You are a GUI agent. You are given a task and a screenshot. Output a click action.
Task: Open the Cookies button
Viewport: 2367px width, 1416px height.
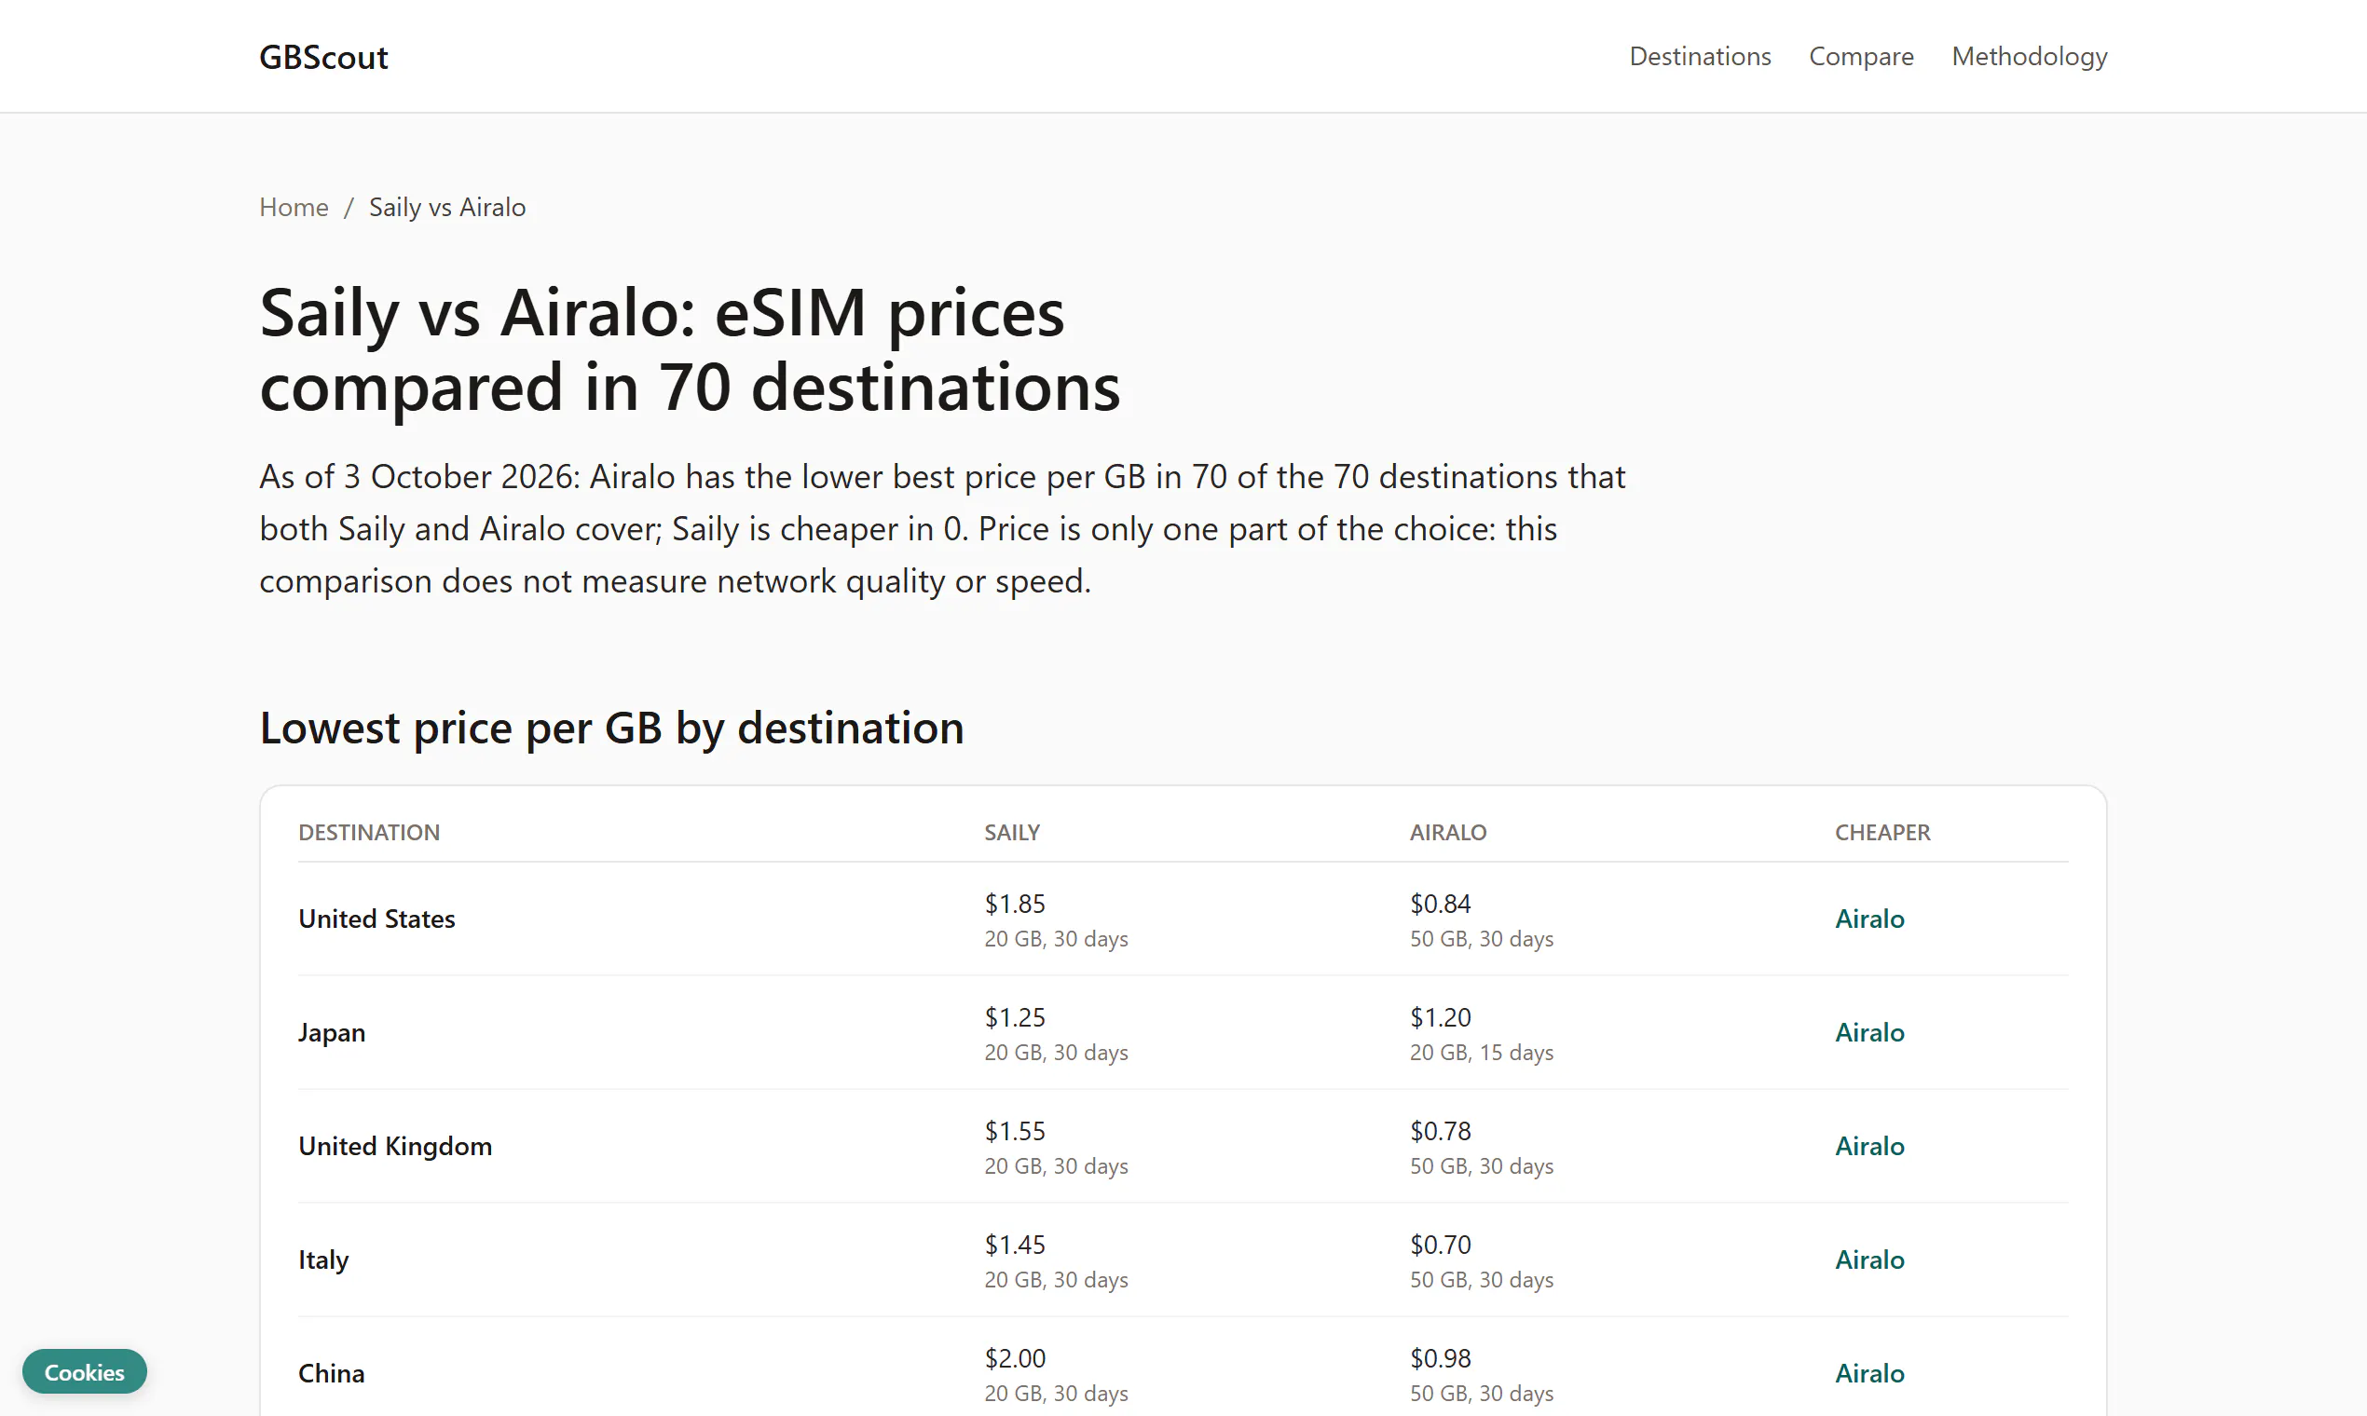85,1371
